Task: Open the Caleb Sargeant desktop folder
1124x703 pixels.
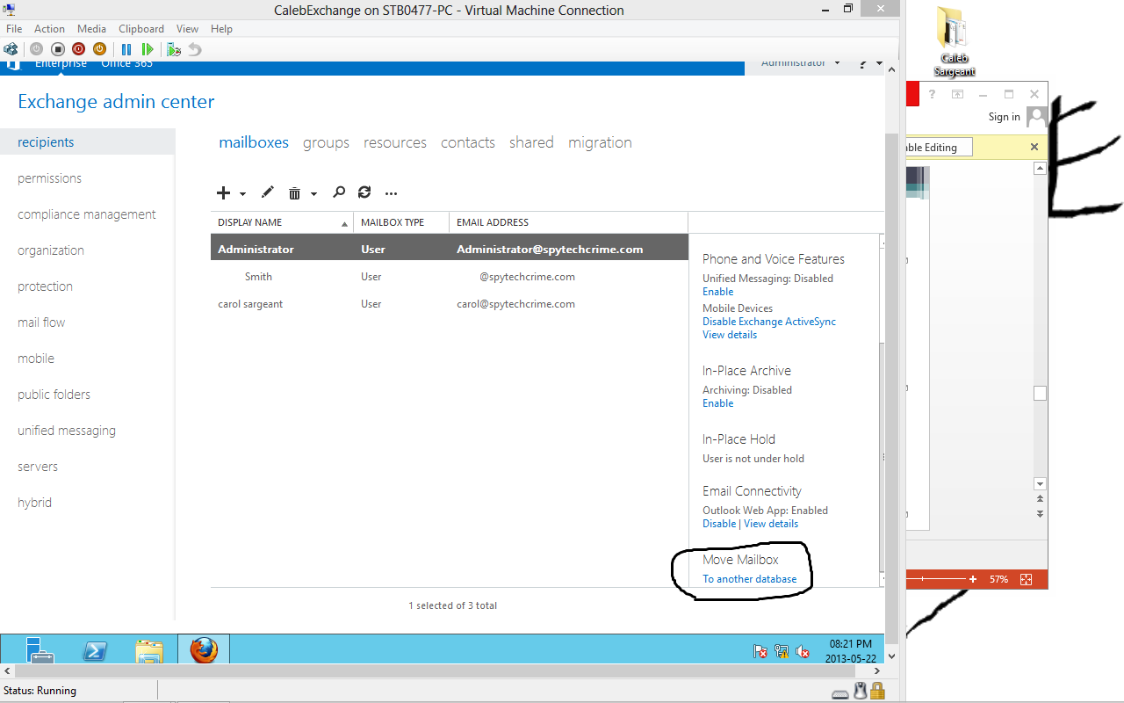Action: pyautogui.click(x=954, y=41)
